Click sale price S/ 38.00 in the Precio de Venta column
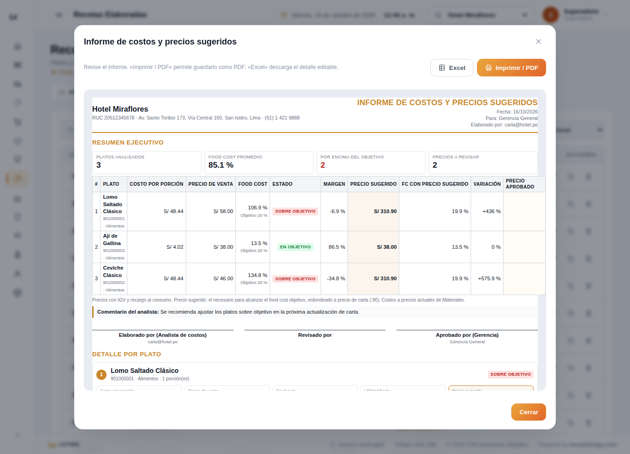This screenshot has width=630, height=454. point(223,247)
